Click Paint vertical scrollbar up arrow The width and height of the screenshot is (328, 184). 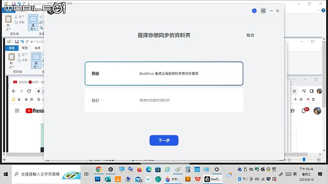(324, 39)
